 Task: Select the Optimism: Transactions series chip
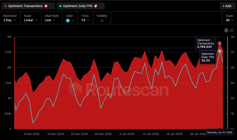click(28, 6)
